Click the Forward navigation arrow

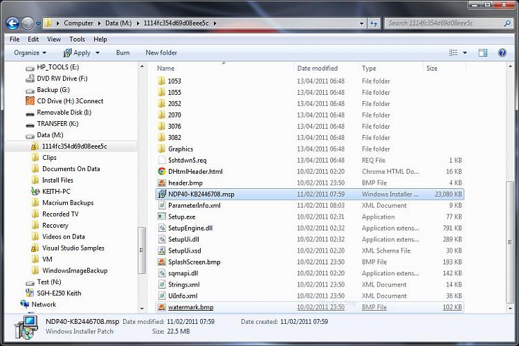[x=28, y=23]
